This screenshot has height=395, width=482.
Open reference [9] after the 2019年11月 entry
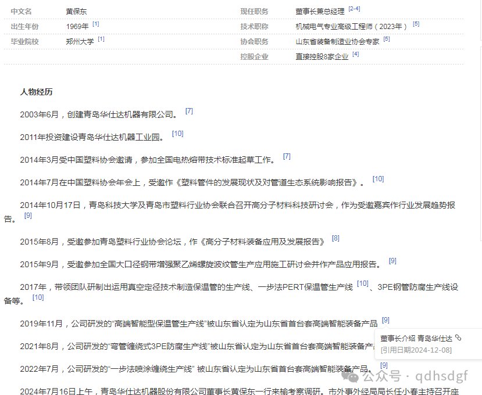(385, 320)
